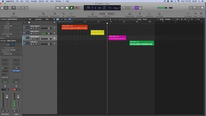This screenshot has height=116, width=206.
Task: Select the green TAPE ROLL region
Action: pos(142,43)
